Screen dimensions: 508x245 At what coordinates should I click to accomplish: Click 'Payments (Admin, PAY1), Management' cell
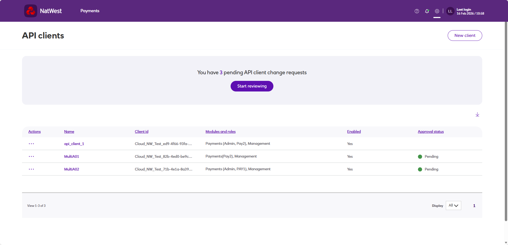coord(238,169)
